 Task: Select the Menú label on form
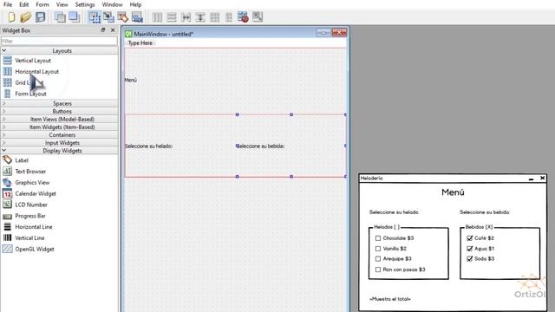tap(131, 80)
